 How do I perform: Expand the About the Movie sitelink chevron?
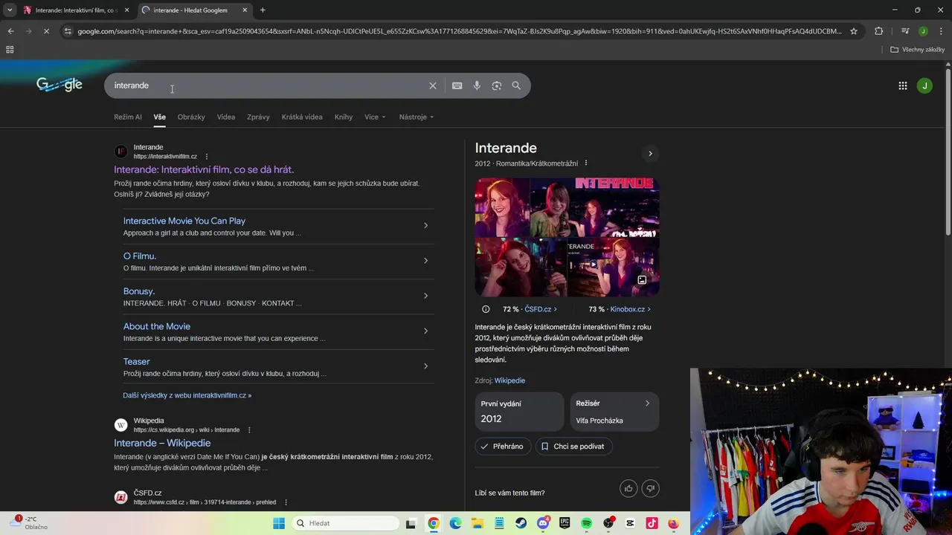pos(425,331)
